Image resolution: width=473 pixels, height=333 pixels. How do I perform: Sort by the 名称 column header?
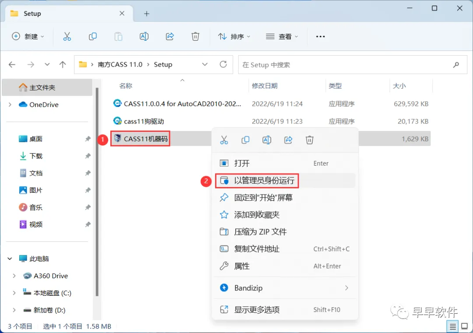[x=126, y=86]
